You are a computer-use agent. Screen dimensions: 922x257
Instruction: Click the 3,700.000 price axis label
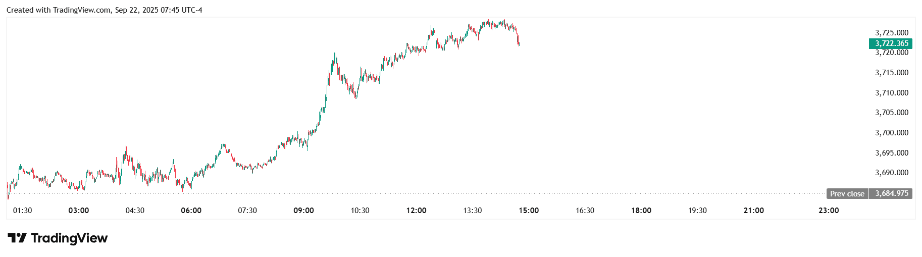(891, 133)
